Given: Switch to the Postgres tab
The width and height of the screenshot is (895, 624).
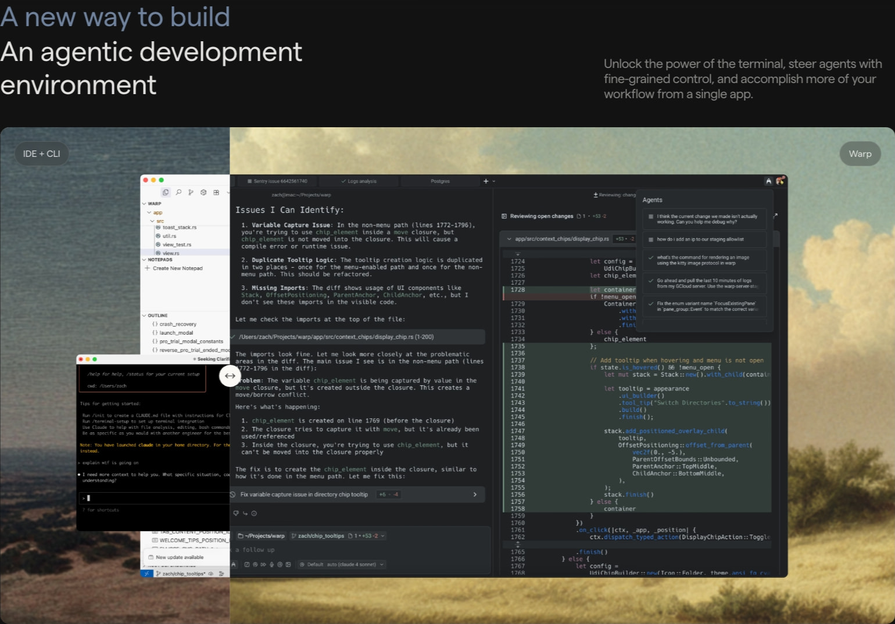Looking at the screenshot, I should (x=440, y=181).
